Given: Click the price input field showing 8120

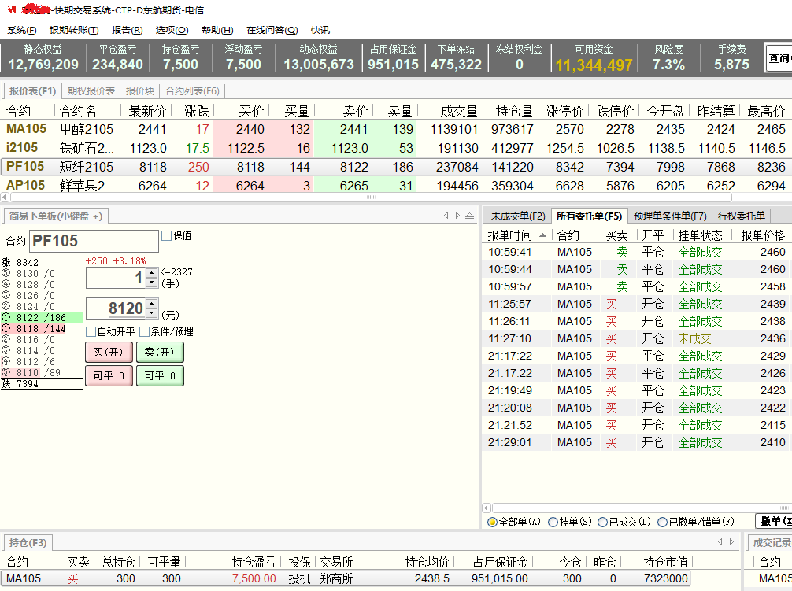Looking at the screenshot, I should (117, 308).
